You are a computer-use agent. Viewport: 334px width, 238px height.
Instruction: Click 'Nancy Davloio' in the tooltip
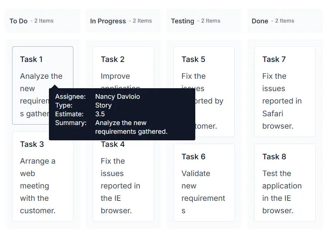118,97
